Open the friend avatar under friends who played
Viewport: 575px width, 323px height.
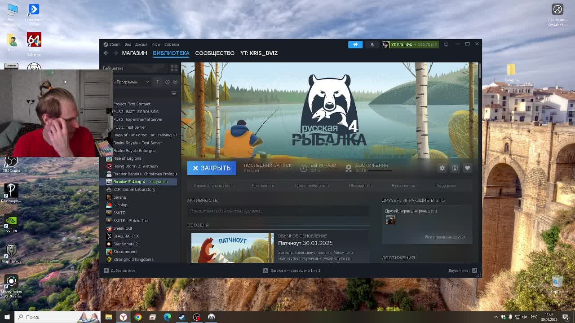(390, 220)
